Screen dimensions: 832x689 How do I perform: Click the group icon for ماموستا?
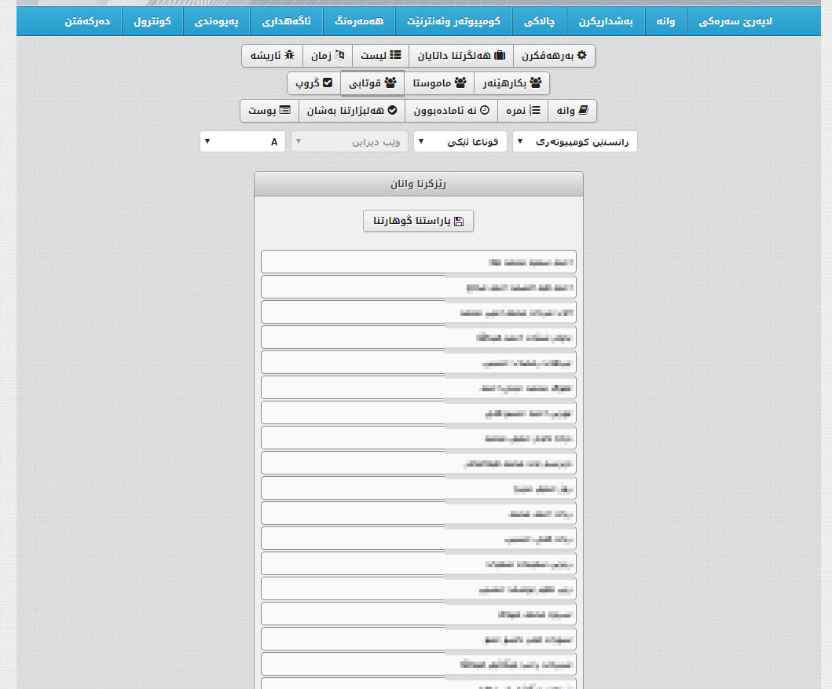coord(460,82)
